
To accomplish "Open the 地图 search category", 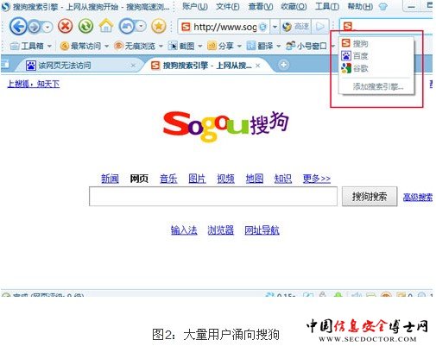I will coord(255,179).
